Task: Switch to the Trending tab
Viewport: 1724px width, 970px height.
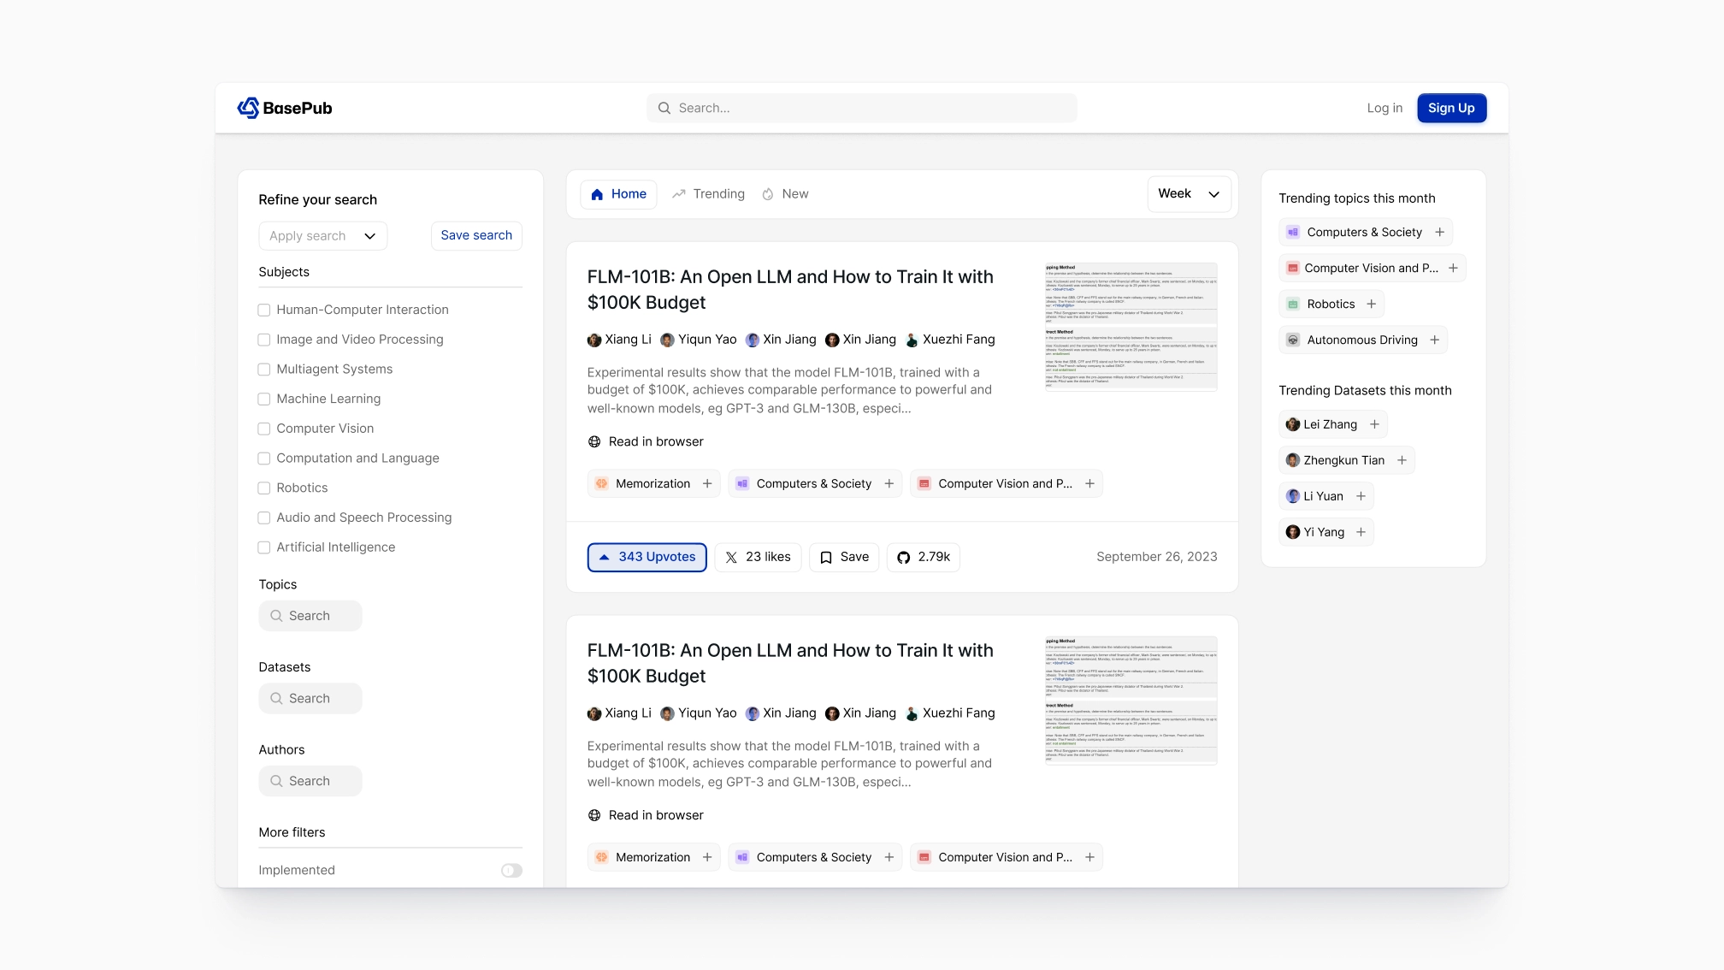Action: [708, 194]
